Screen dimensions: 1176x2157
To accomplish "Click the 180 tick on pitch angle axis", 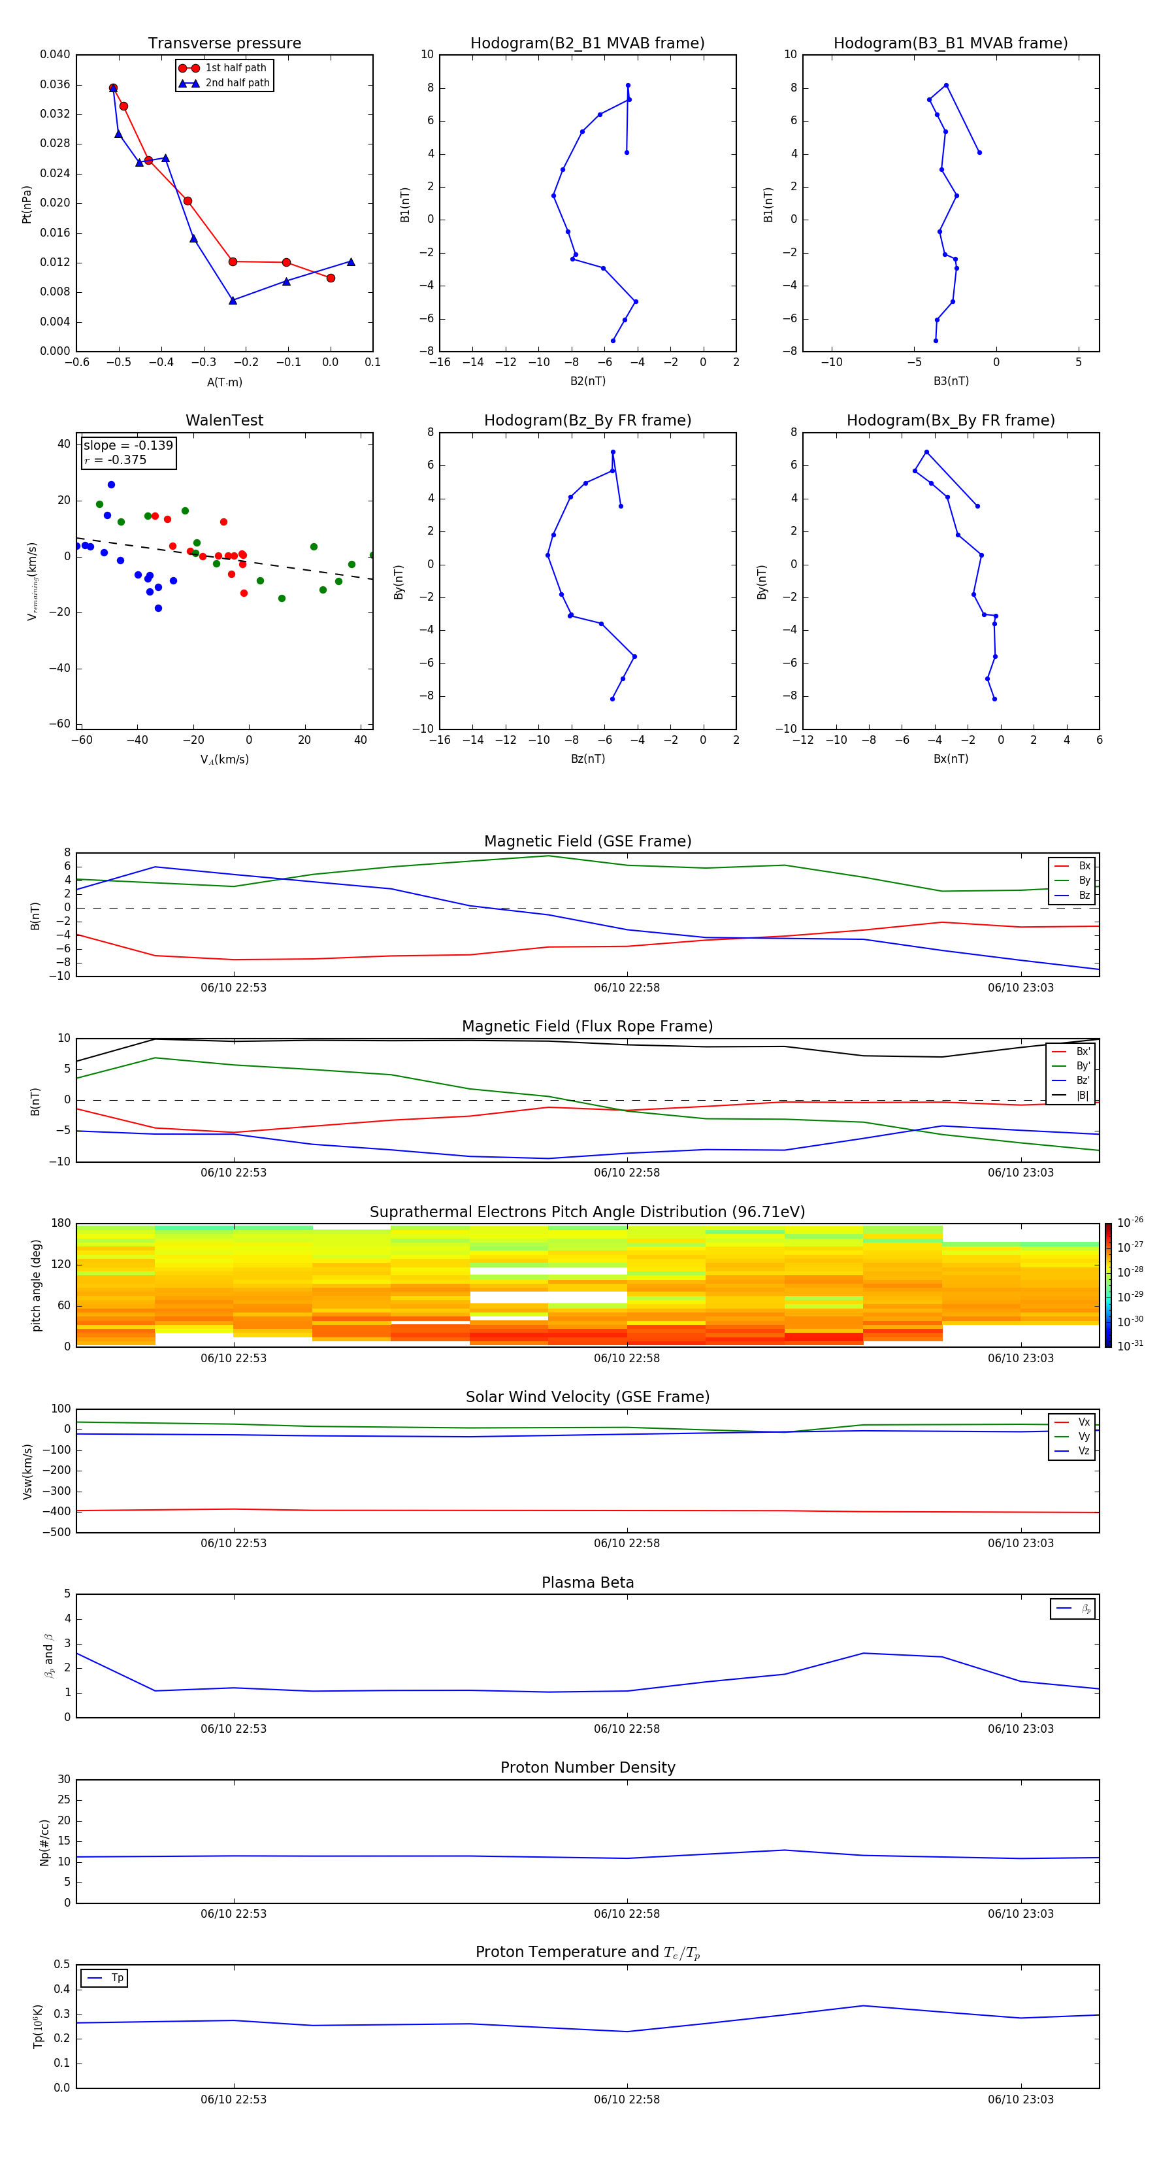I will (61, 1224).
